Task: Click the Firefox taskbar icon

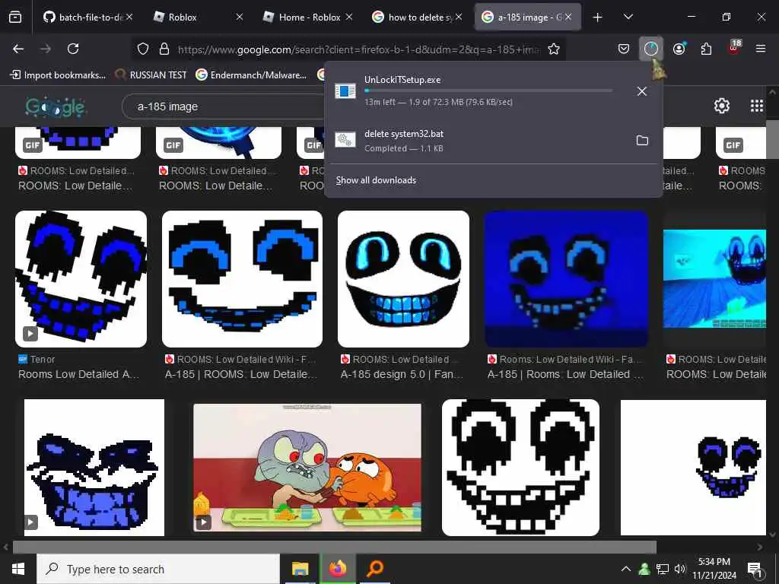Action: tap(337, 569)
